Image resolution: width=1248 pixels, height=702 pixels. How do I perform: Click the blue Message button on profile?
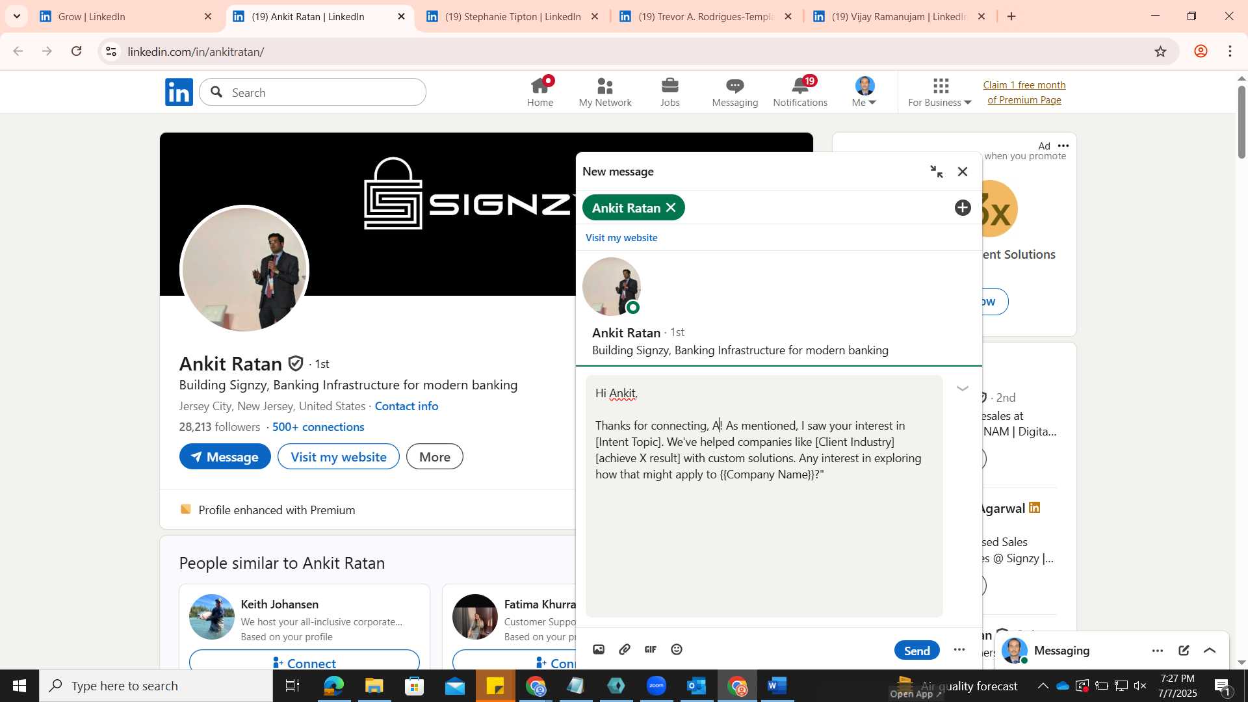point(225,457)
